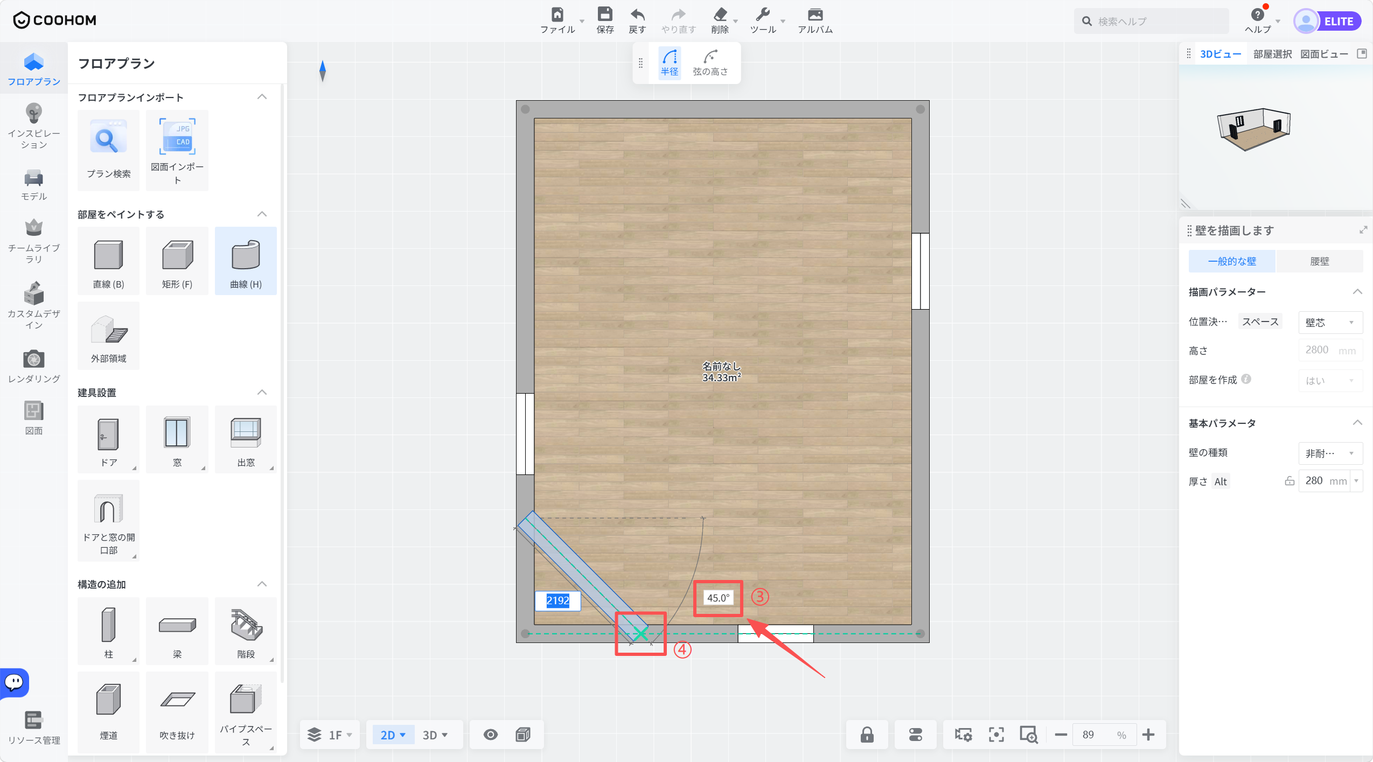Image resolution: width=1373 pixels, height=762 pixels.
Task: Open the ヘルプ (Help) question icon
Action: tap(1258, 20)
